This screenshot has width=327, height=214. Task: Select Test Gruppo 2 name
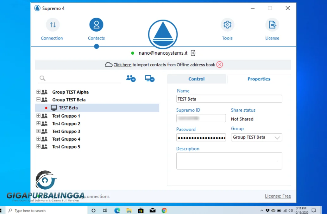tap(66, 124)
